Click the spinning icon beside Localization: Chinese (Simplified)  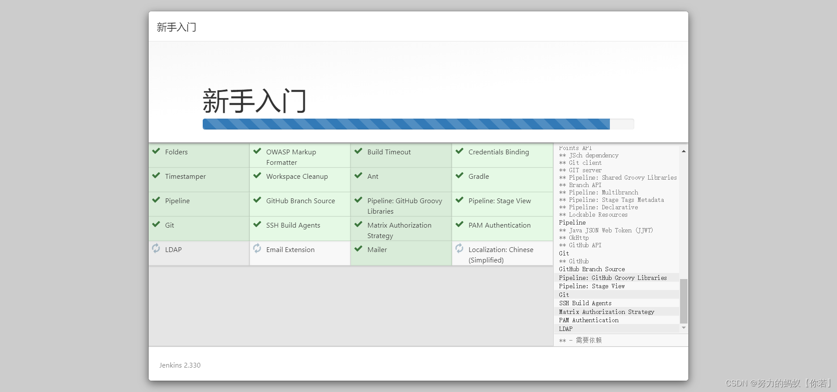(459, 248)
